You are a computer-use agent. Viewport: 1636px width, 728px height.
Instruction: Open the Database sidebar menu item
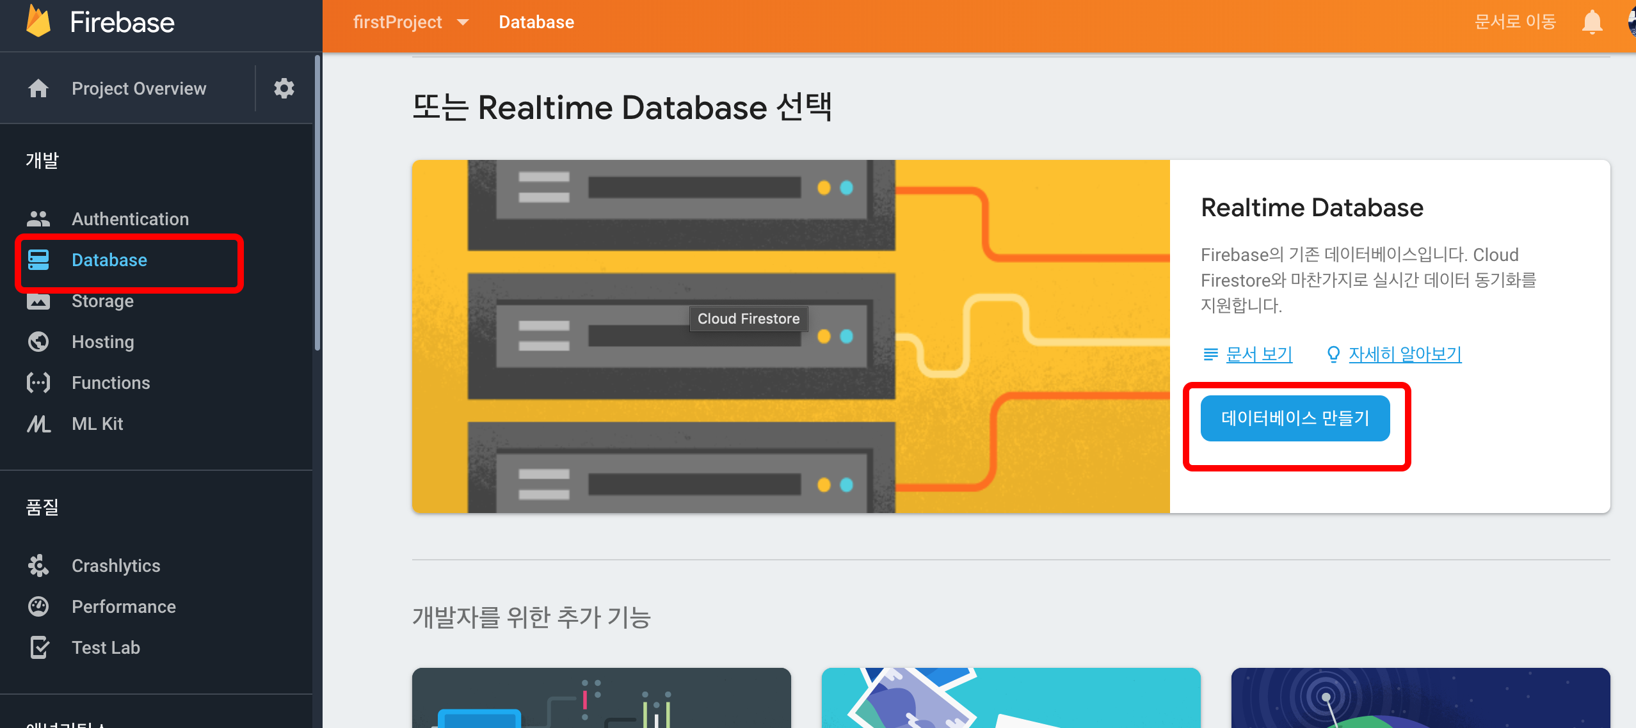109,260
